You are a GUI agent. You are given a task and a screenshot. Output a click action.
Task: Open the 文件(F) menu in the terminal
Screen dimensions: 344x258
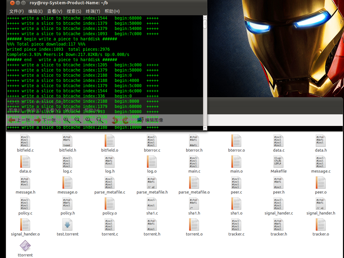17,11
